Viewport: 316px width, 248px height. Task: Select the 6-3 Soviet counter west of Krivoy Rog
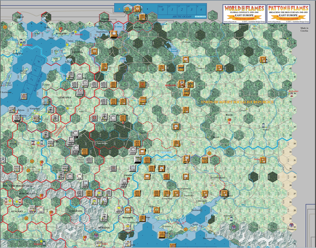click(x=137, y=194)
